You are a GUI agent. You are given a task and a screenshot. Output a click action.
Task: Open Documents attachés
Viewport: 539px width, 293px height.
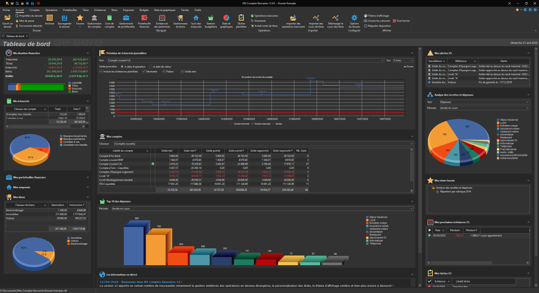tap(29, 26)
